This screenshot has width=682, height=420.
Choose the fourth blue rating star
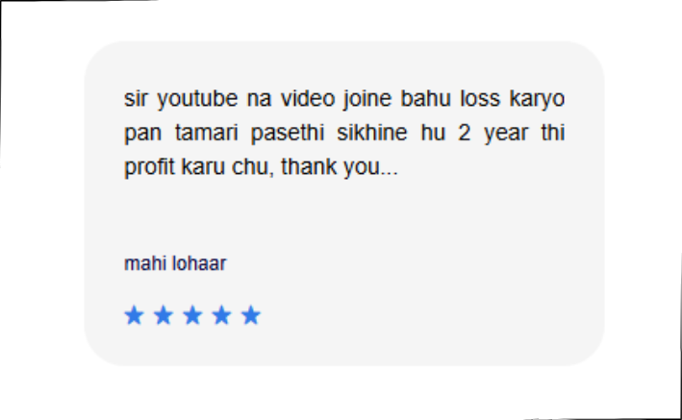point(222,315)
